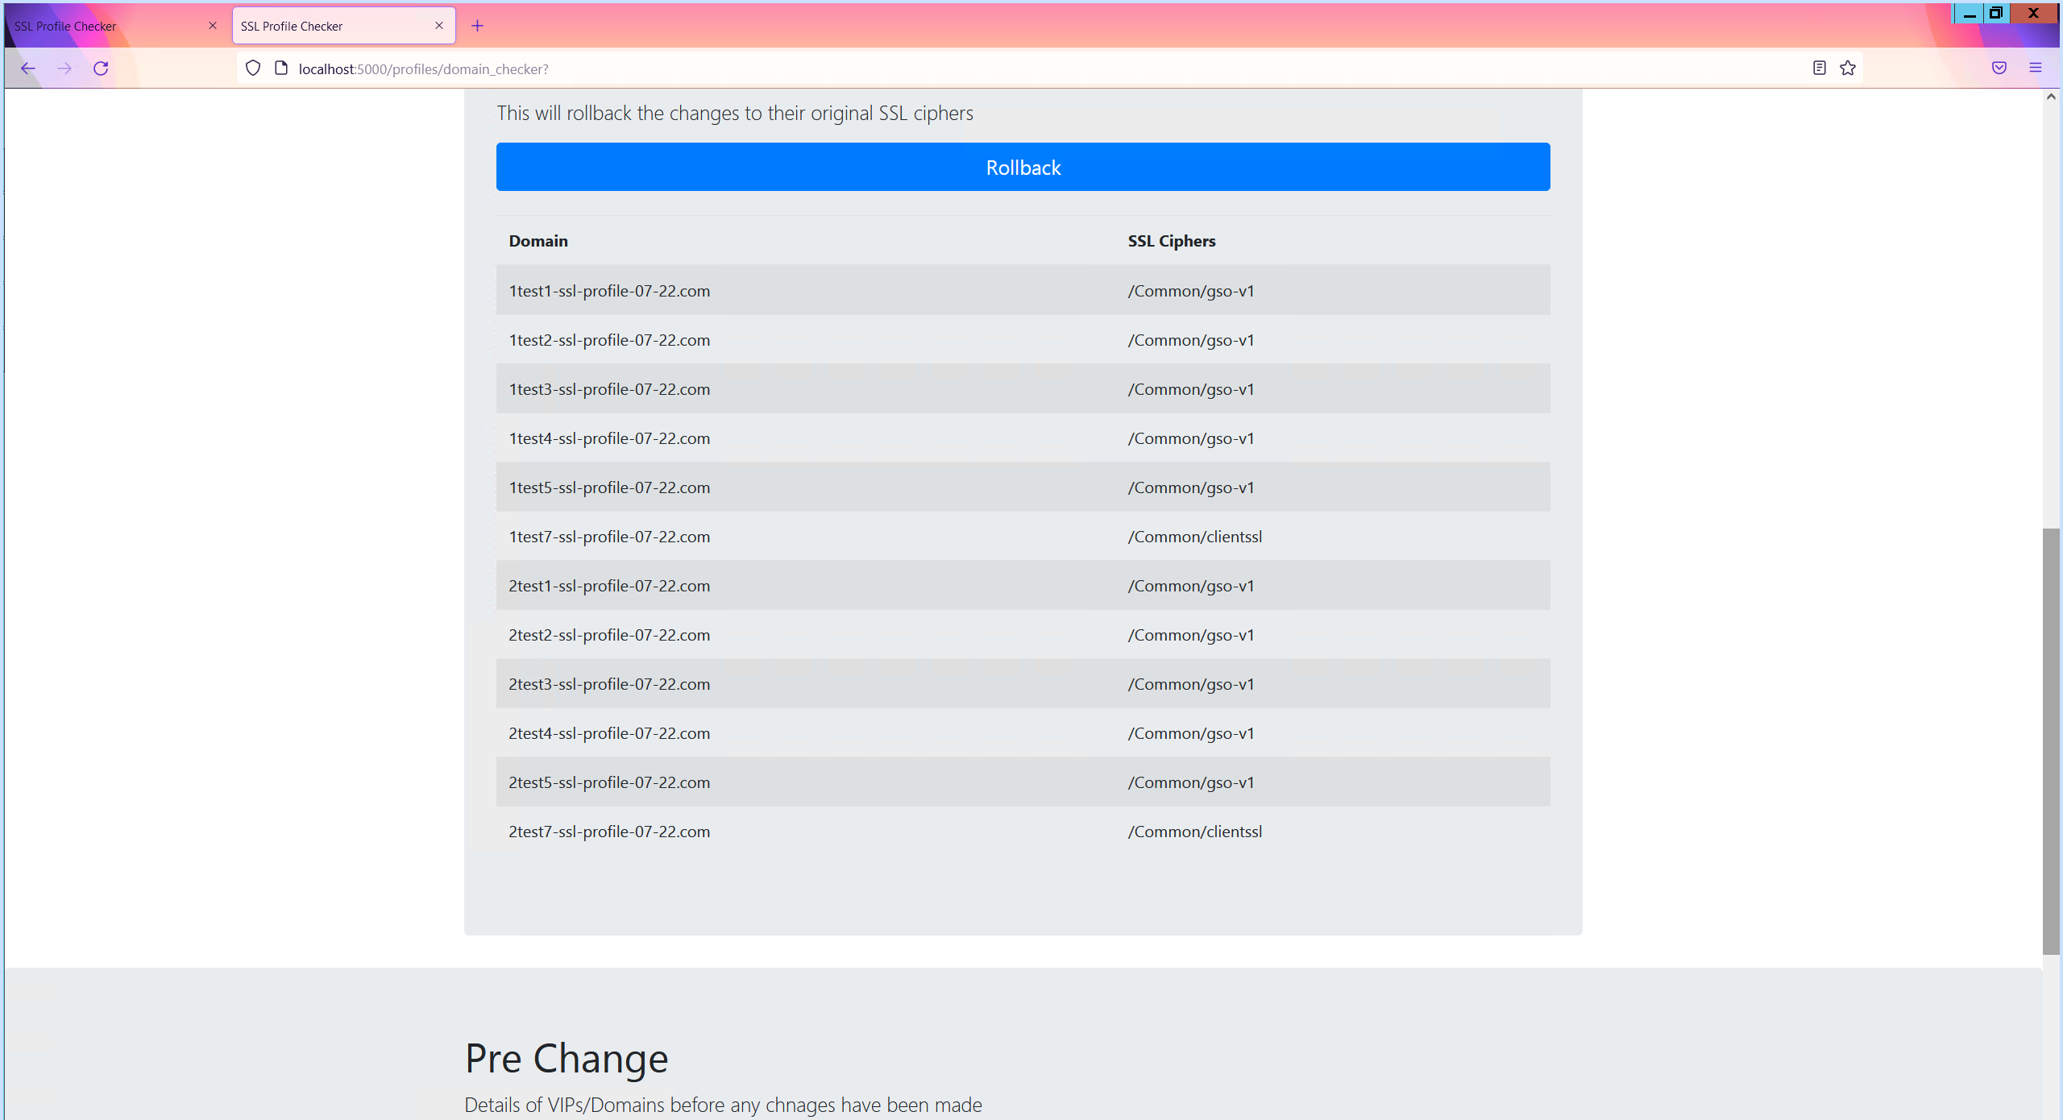Open the Save to Pocket icon
This screenshot has height=1120, width=2063.
[x=1999, y=68]
